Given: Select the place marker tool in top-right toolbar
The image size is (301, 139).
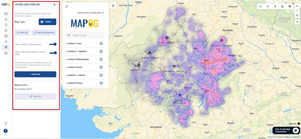Looking at the screenshot, I should 275,6.
